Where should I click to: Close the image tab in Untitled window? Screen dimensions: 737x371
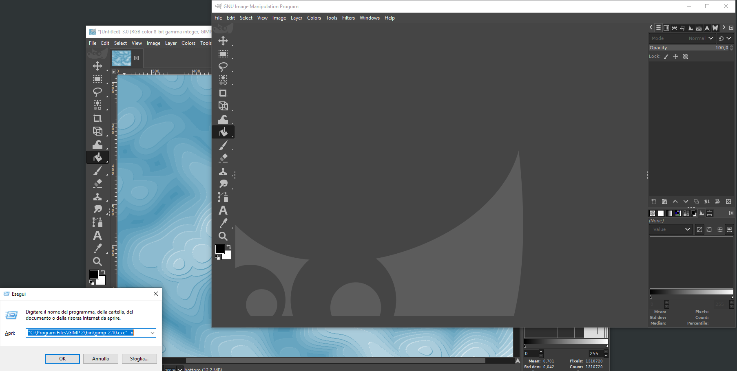coord(137,58)
